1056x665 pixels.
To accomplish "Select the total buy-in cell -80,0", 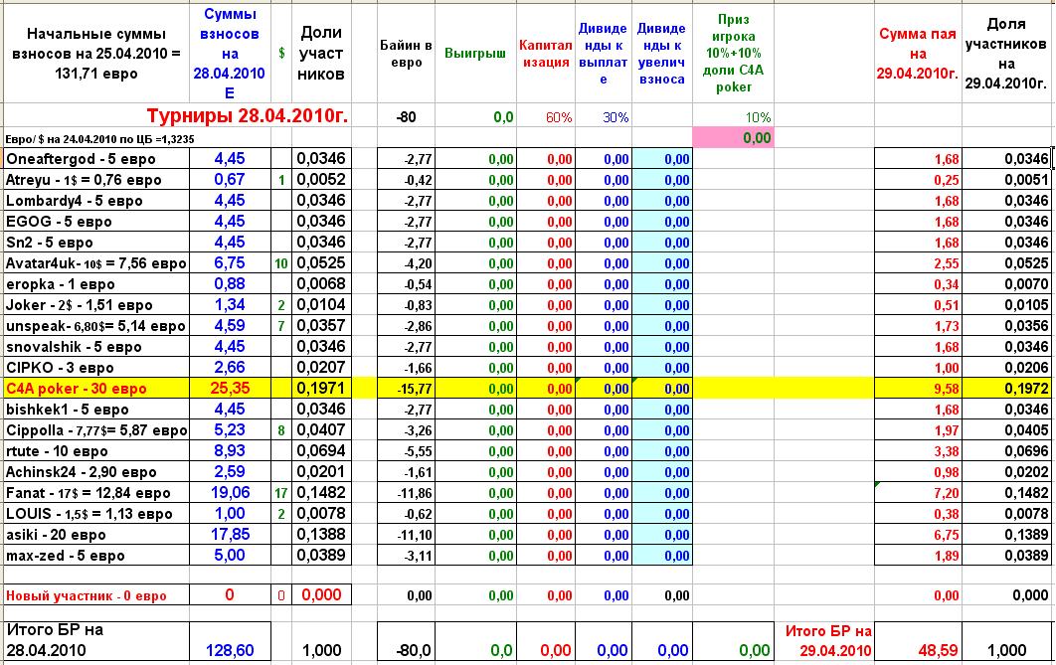I will pyautogui.click(x=406, y=649).
